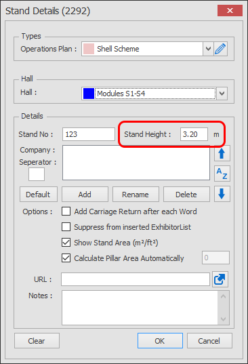The image size is (248, 364).
Task: Focus the Stand No field
Action: pyautogui.click(x=89, y=134)
